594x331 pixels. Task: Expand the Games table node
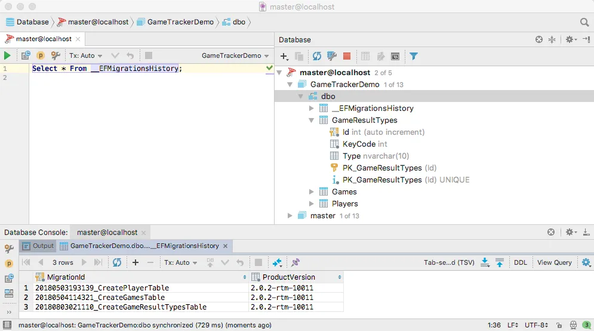(311, 192)
